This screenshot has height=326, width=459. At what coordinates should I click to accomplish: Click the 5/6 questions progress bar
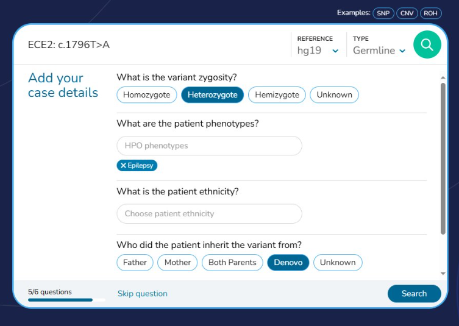tap(66, 300)
